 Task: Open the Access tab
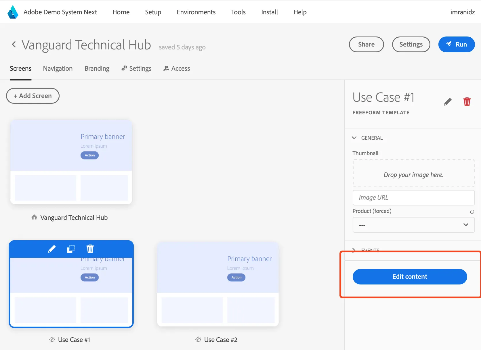pos(177,68)
